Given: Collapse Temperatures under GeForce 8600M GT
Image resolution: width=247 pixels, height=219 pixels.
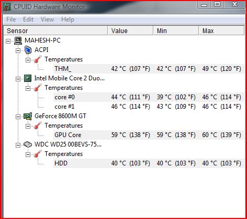Looking at the screenshot, I should click(x=28, y=126).
